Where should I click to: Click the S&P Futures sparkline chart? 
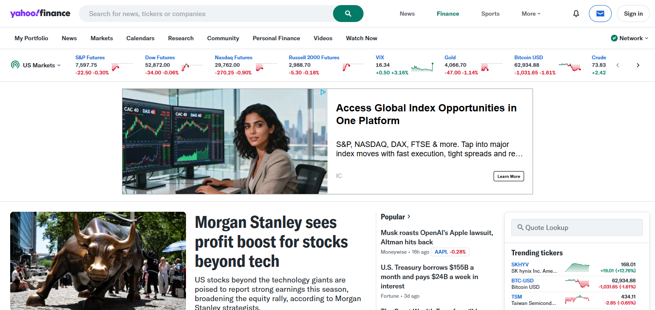tap(122, 66)
